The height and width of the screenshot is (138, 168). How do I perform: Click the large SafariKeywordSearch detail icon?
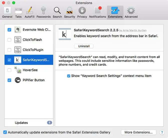[x=65, y=34]
